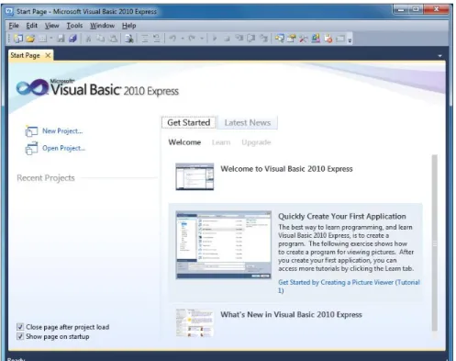Open the Properties Window toolbar icon
The width and height of the screenshot is (456, 361).
click(x=291, y=39)
